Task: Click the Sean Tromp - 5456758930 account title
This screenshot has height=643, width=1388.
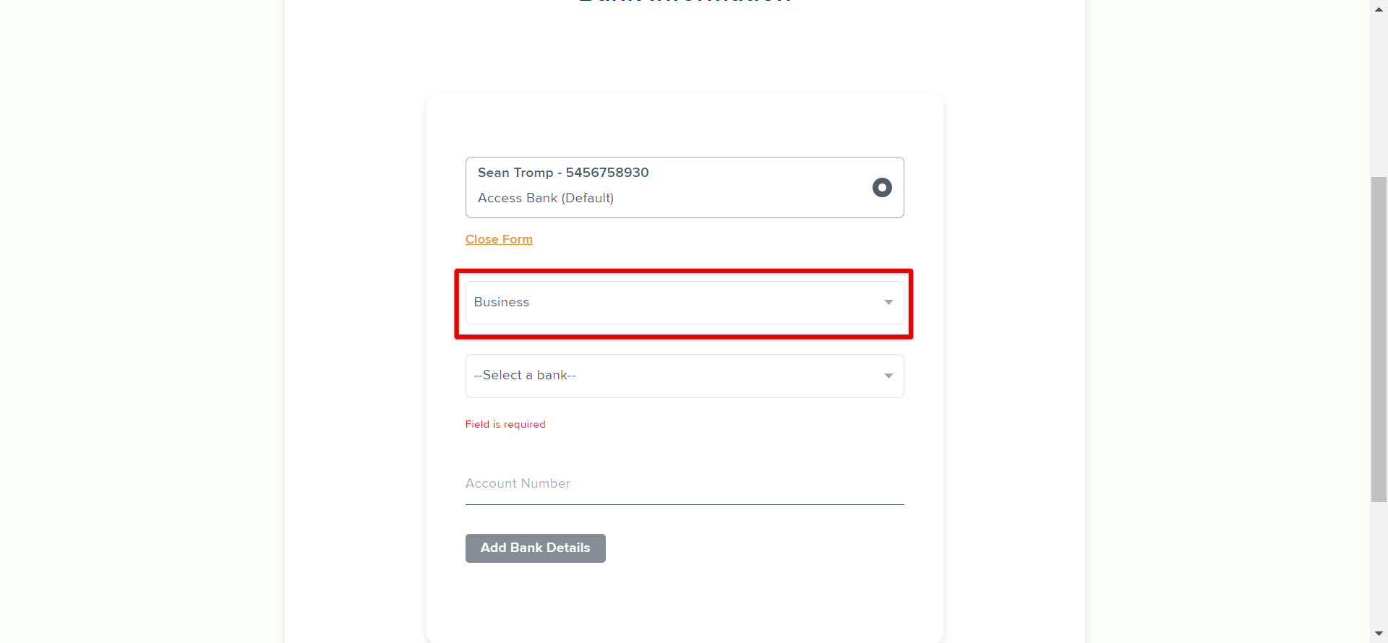Action: 563,173
